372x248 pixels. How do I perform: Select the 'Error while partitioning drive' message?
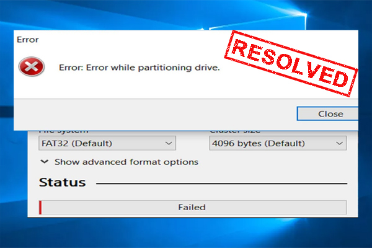click(x=139, y=68)
